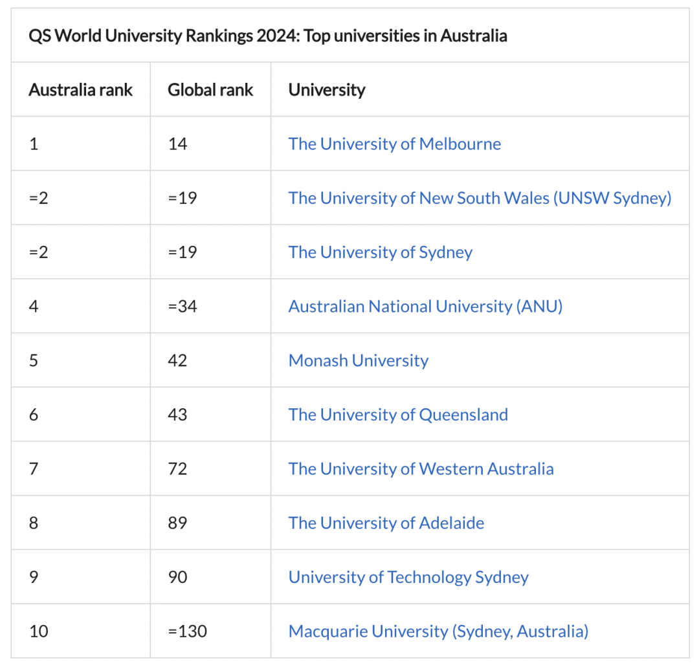
Task: Select the global rank 89 cell
Action: (x=177, y=523)
